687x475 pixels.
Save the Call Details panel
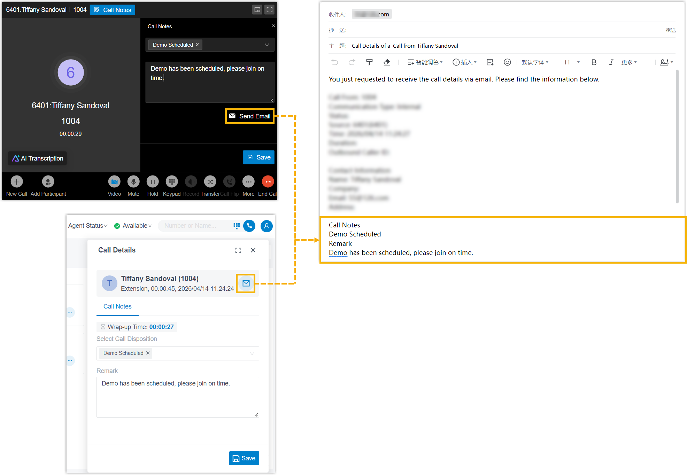(244, 458)
